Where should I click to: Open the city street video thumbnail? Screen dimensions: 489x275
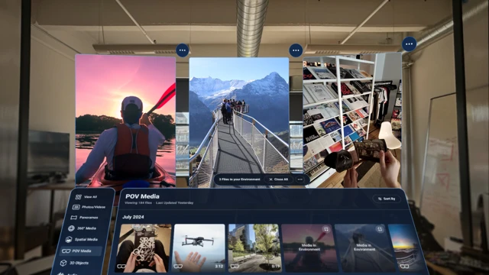(254, 247)
